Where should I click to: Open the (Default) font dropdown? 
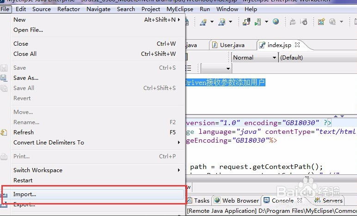point(318,58)
